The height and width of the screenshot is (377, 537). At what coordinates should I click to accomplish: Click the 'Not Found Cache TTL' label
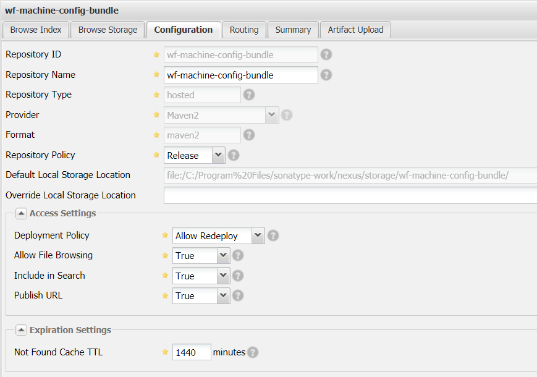pos(58,352)
